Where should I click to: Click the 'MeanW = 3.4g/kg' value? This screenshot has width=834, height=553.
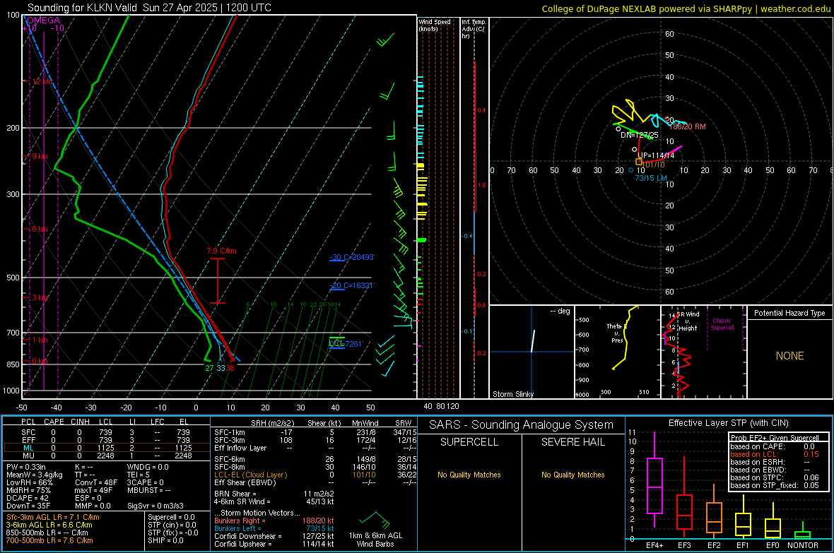coord(34,475)
